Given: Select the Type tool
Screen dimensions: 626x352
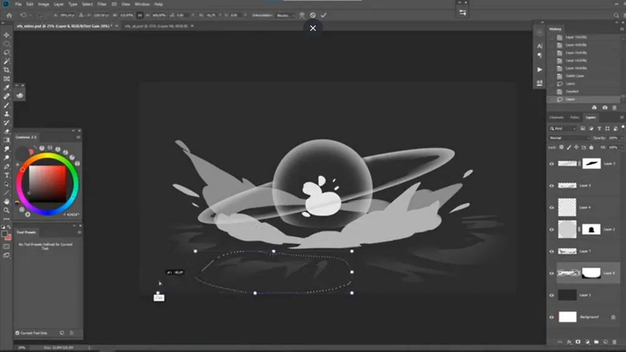Looking at the screenshot, I should click(x=6, y=175).
